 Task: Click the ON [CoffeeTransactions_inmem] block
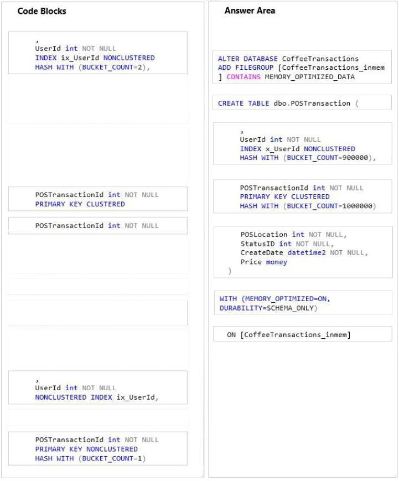(302, 334)
